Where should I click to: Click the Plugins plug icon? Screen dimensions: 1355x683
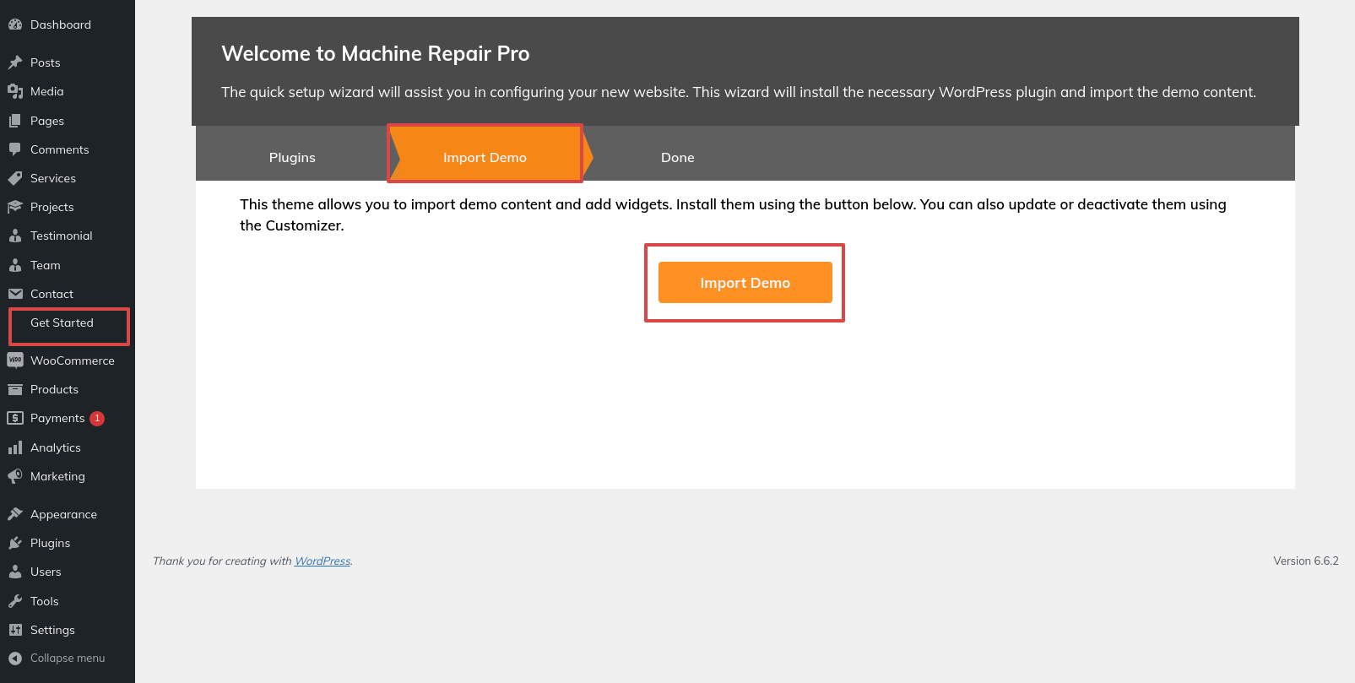15,543
